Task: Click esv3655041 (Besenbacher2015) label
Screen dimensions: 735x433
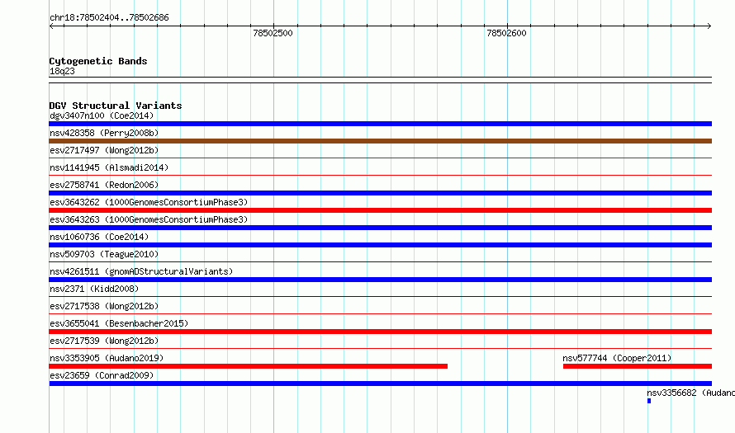Action: coord(119,323)
